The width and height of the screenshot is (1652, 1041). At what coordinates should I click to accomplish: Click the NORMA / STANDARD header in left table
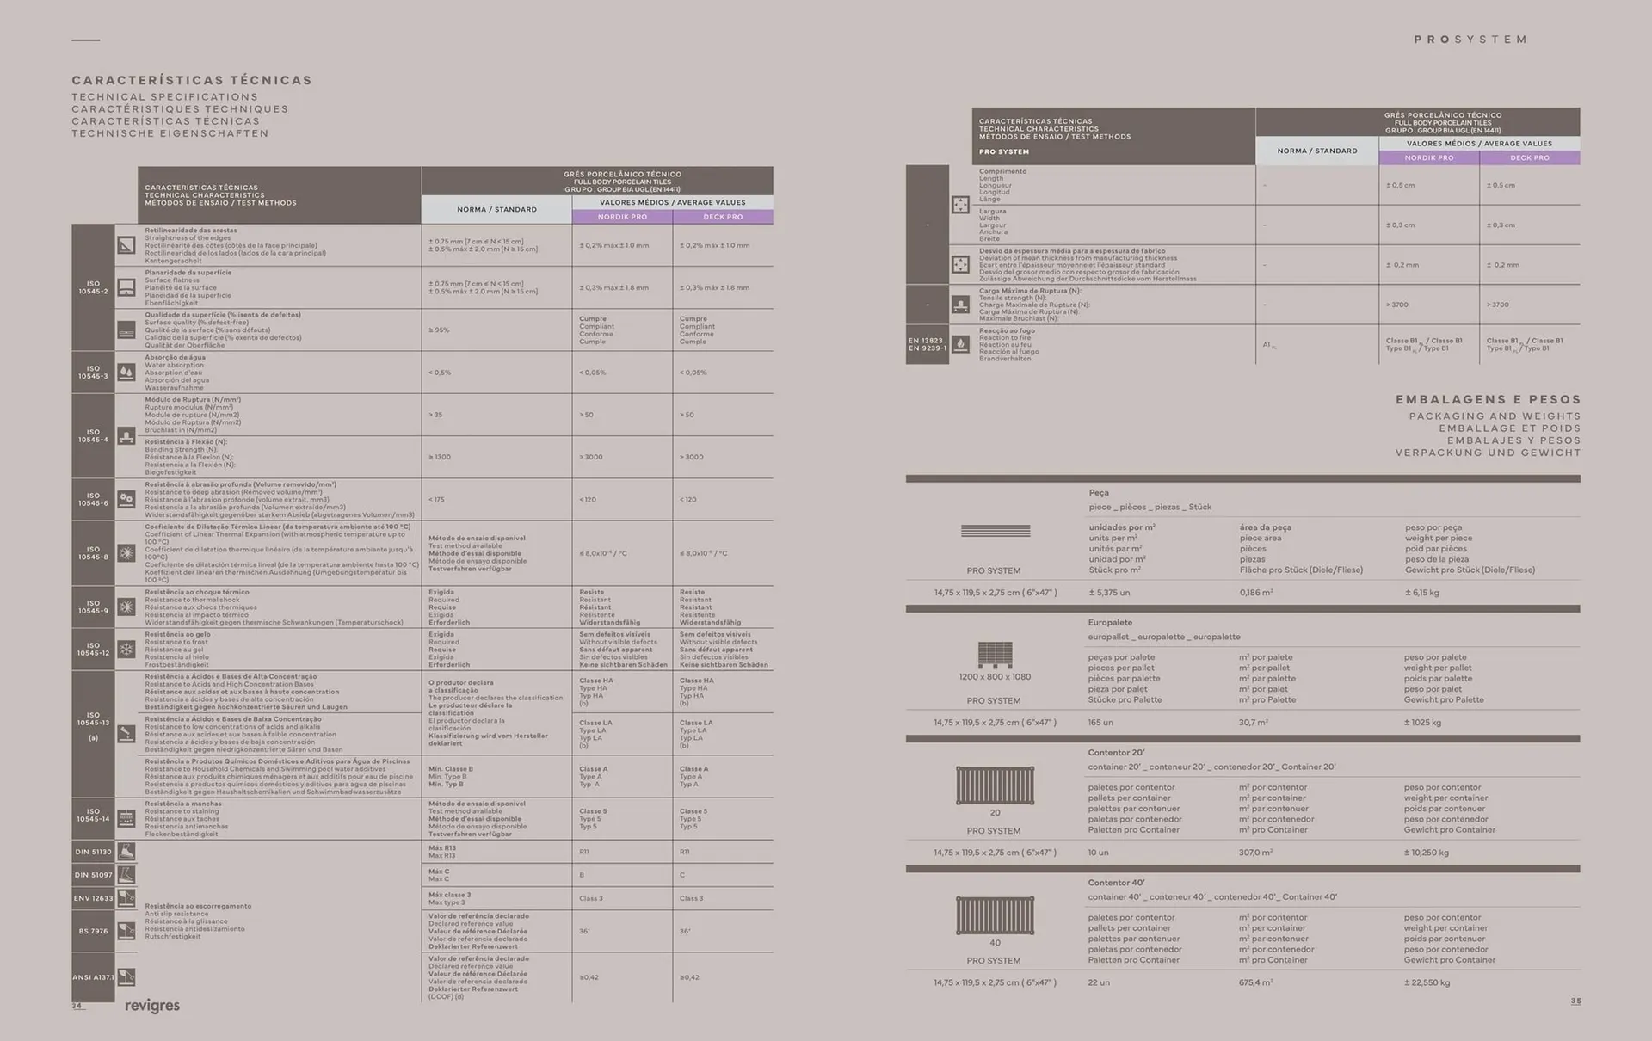tap(496, 210)
